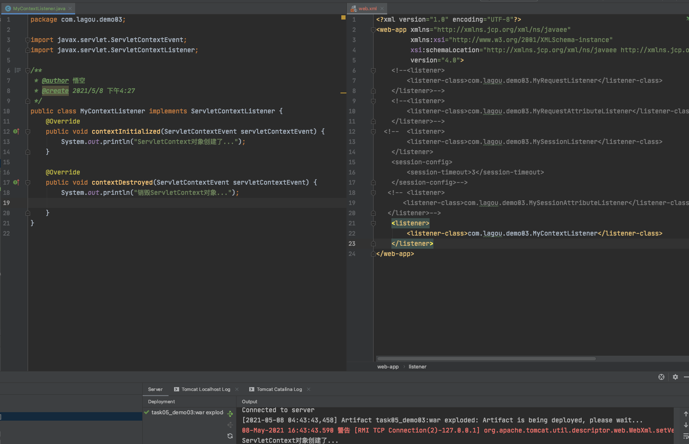Hide the run panel with minimize icon
The height and width of the screenshot is (444, 689).
[x=686, y=377]
